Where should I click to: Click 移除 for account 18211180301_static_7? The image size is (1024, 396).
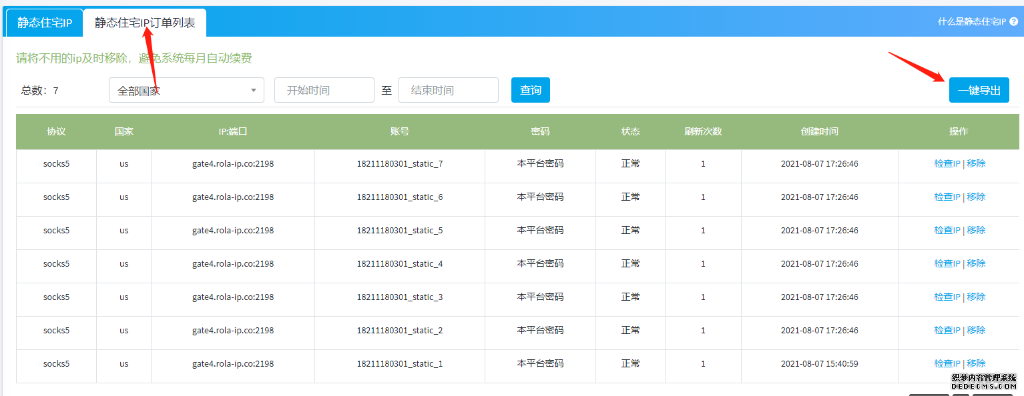(976, 163)
